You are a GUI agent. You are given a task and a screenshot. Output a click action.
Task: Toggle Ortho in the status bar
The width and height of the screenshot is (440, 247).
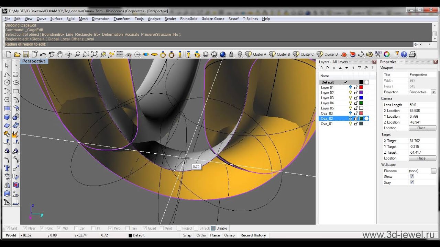point(201,235)
